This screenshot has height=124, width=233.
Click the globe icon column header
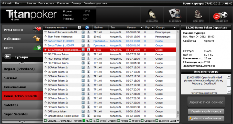tap(87, 28)
